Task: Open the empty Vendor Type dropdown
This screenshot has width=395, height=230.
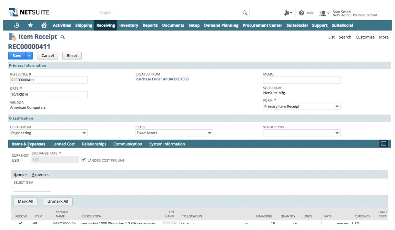Action: (x=302, y=133)
